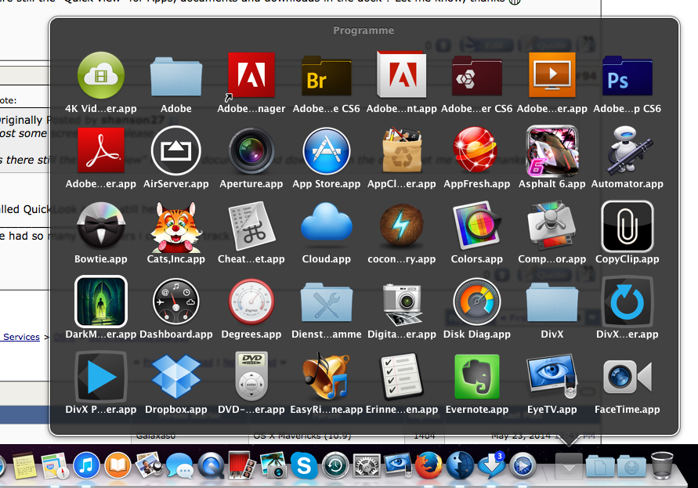Open Stickies notes from the Dock
Viewport: 698px width, 488px height.
point(24,466)
